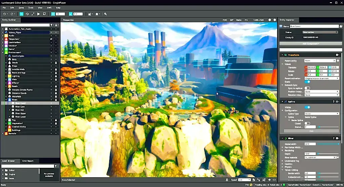Toggle lock on Decals row

(56, 63)
